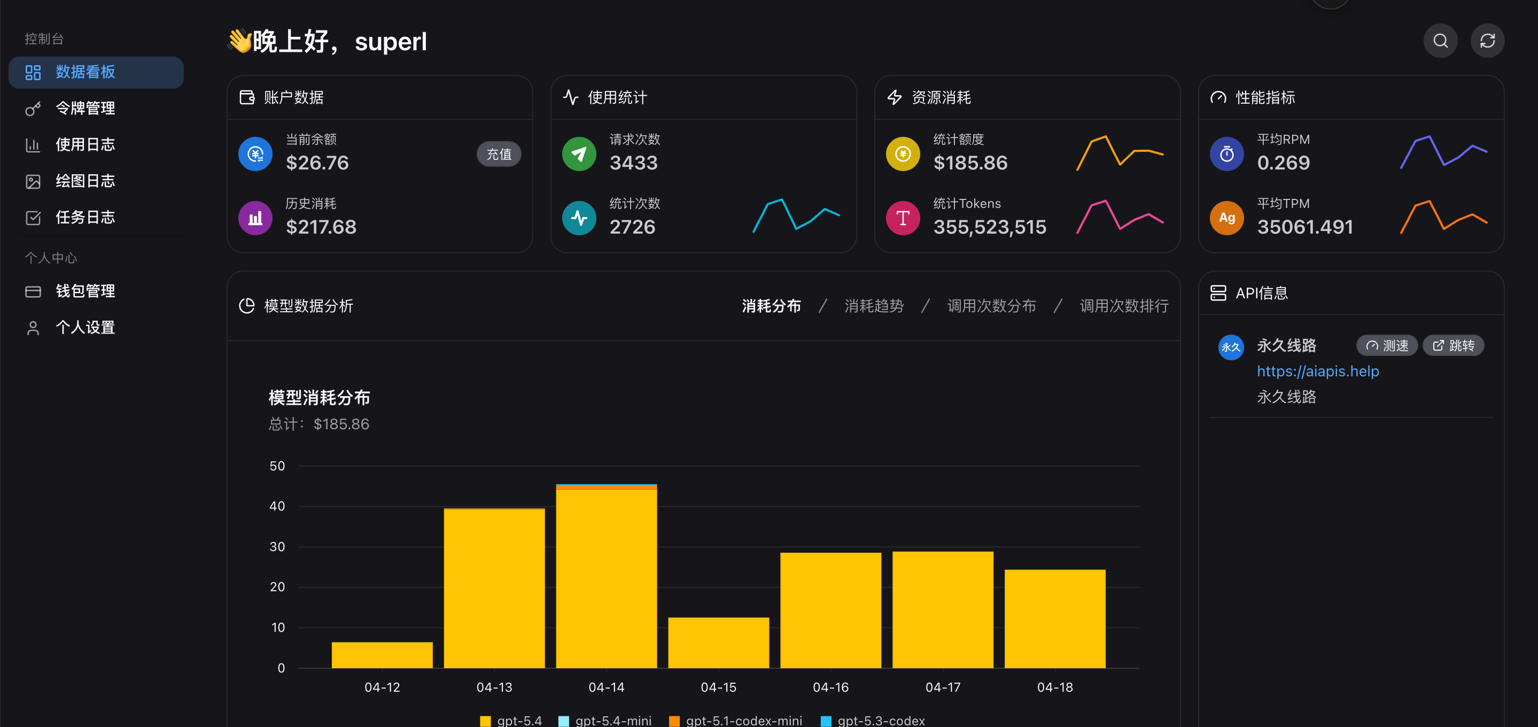Open 令牌管理 key icon in sidebar

(x=33, y=109)
